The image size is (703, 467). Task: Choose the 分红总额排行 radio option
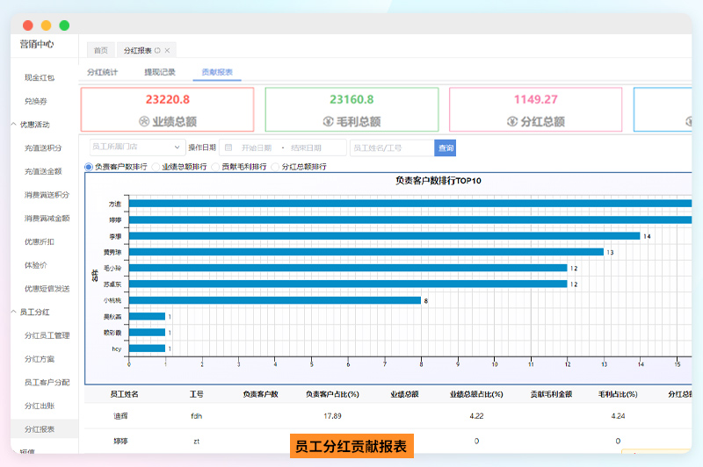pos(275,166)
